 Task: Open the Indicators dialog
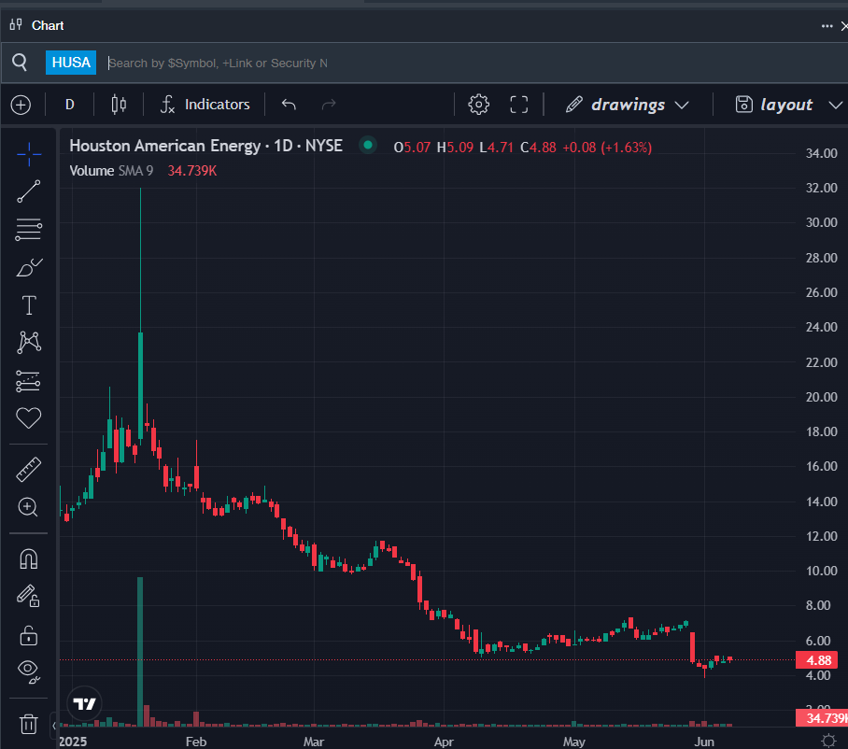(205, 105)
